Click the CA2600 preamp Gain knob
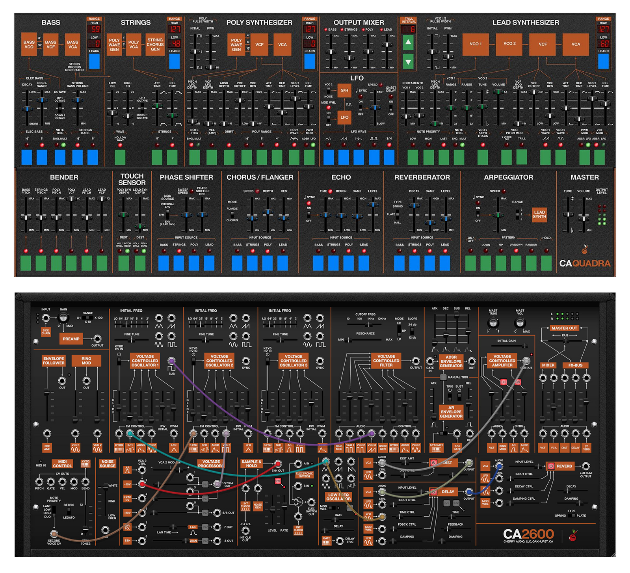Screen dimensions: 630x573 click(x=63, y=317)
